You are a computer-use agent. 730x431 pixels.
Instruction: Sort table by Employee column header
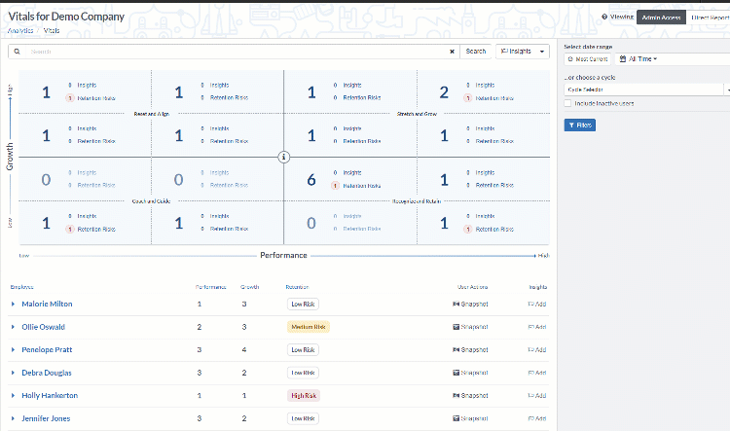pos(21,287)
